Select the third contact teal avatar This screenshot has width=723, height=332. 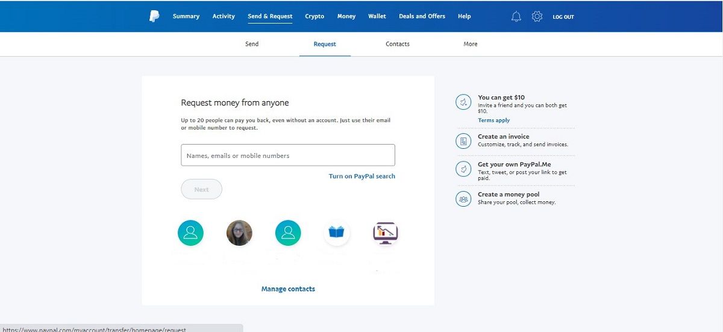point(288,233)
